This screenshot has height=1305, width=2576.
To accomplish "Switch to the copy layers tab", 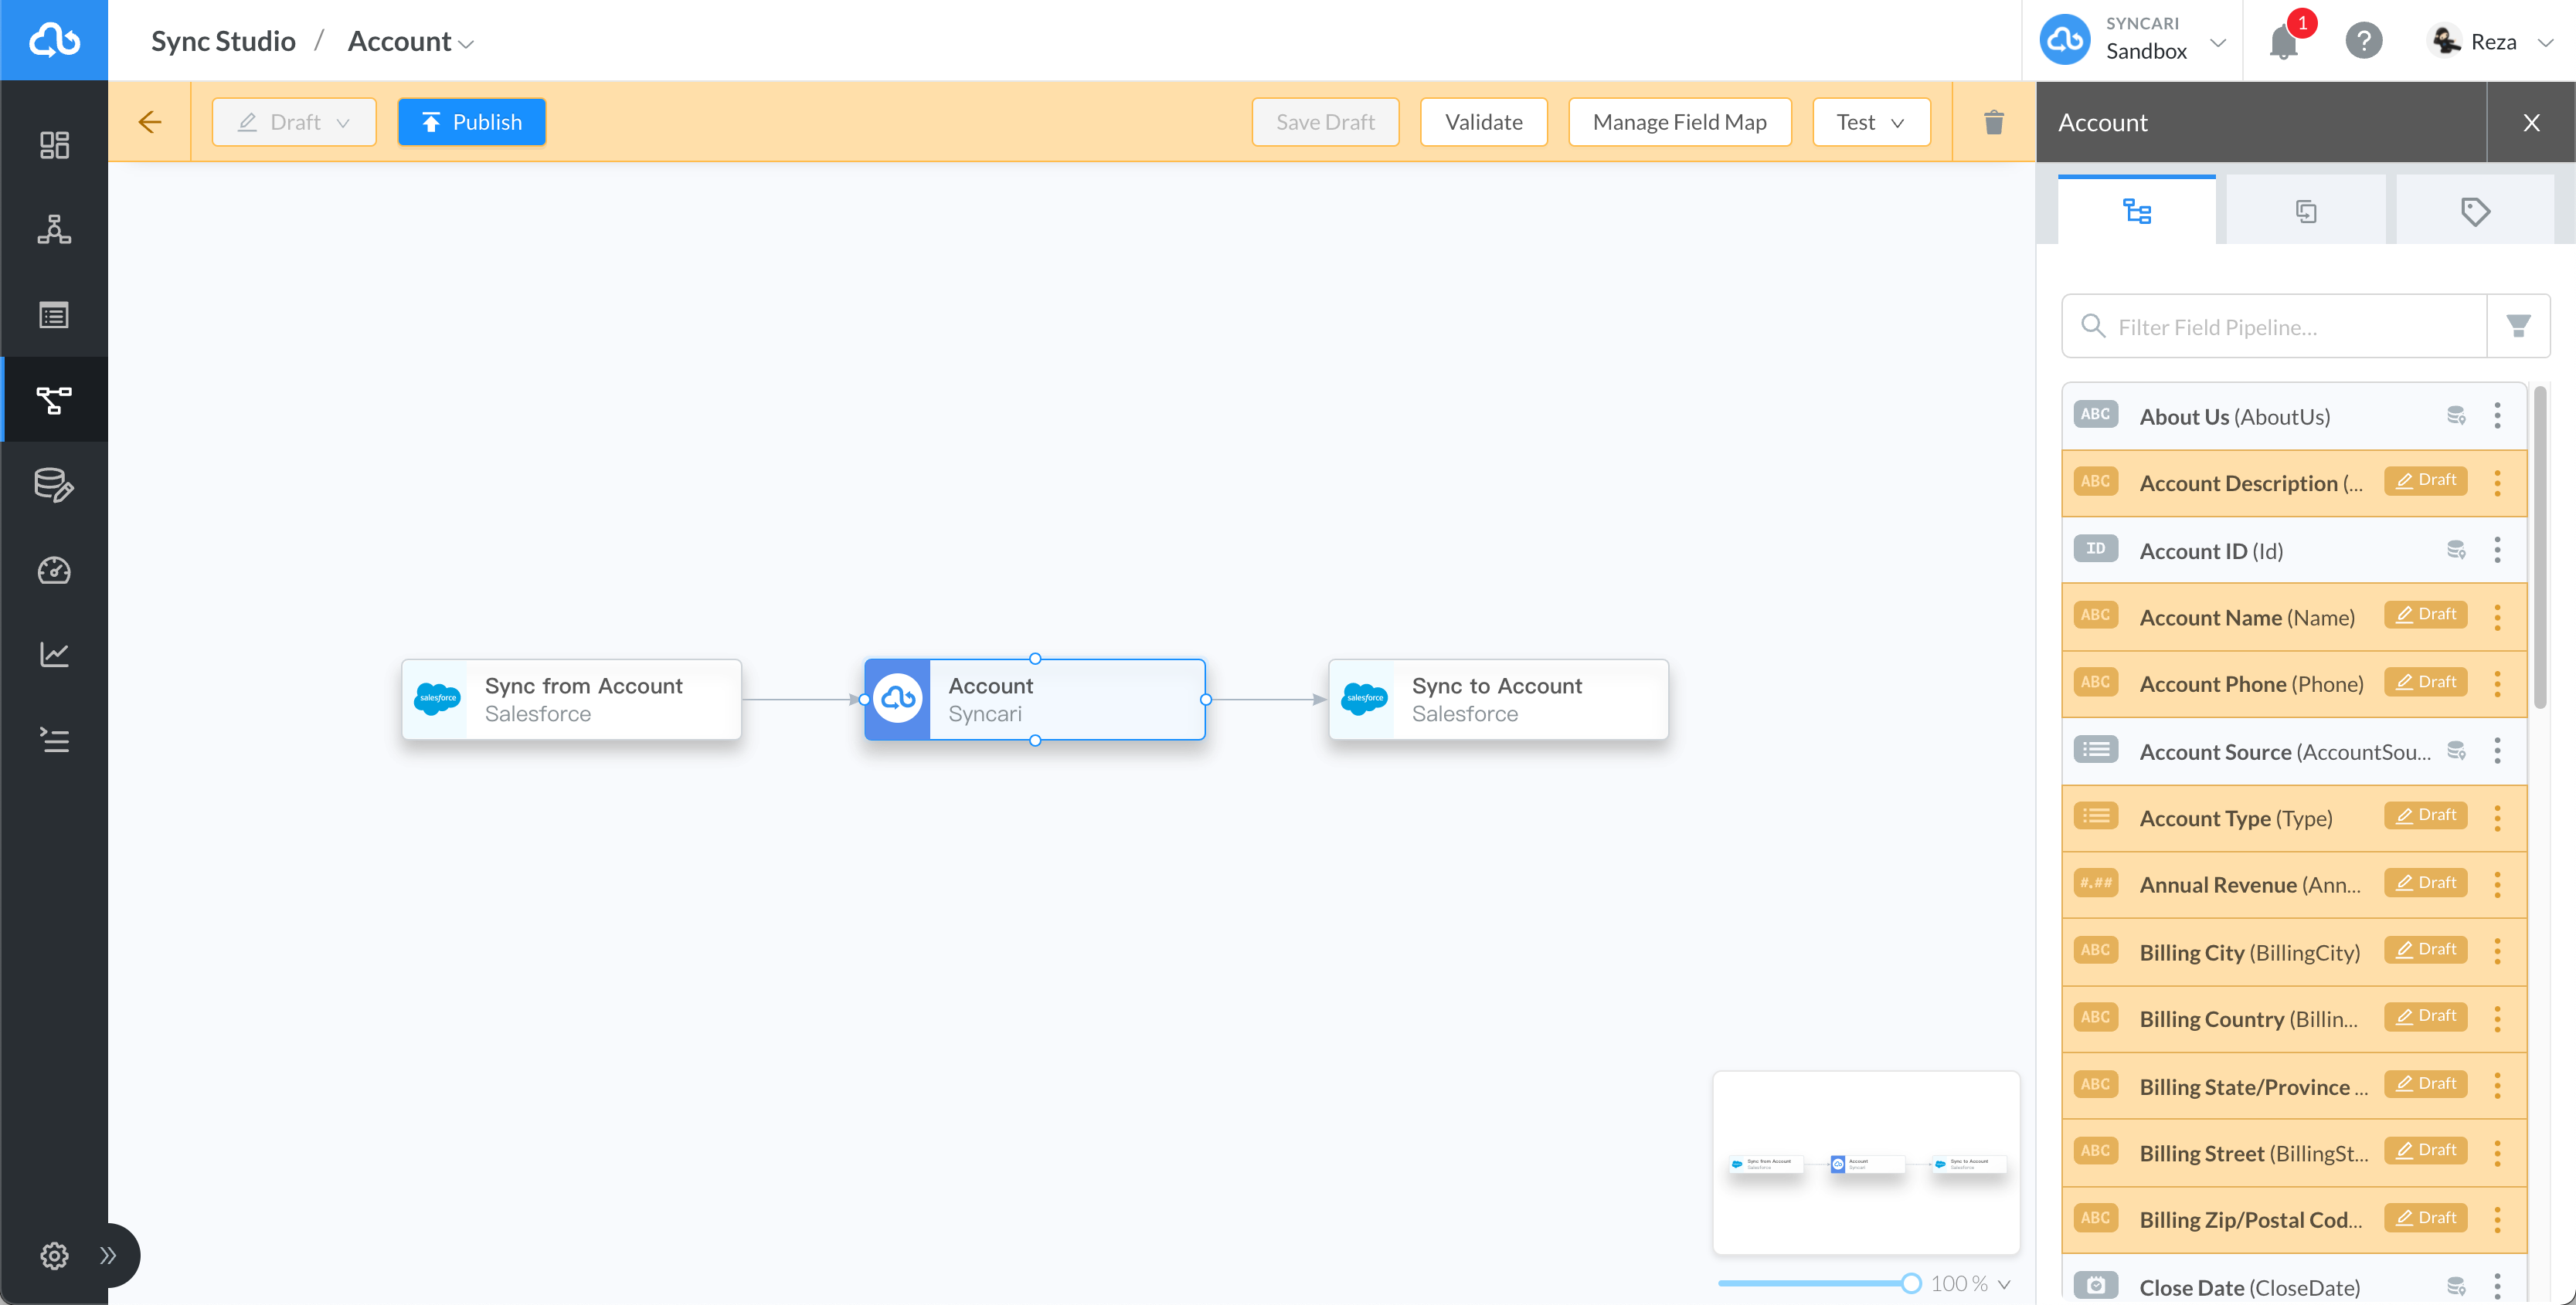I will 2306,211.
